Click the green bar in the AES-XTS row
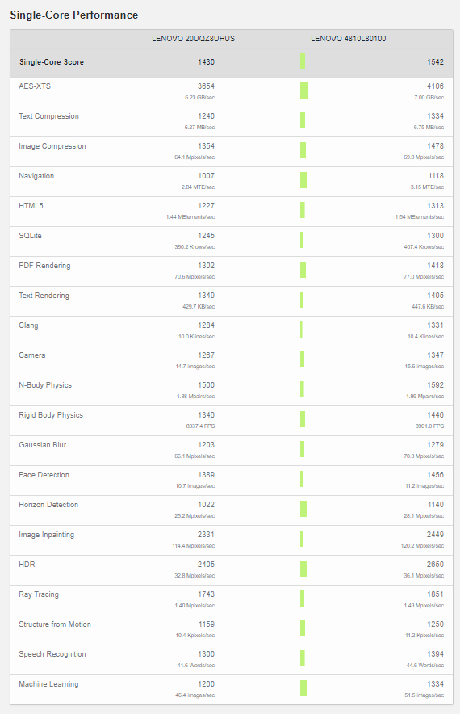Screen dimensions: 460x714 (304, 90)
